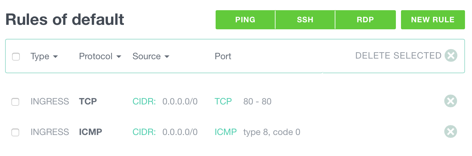Create a NEW RULE
This screenshot has height=156, width=472.
pos(433,20)
